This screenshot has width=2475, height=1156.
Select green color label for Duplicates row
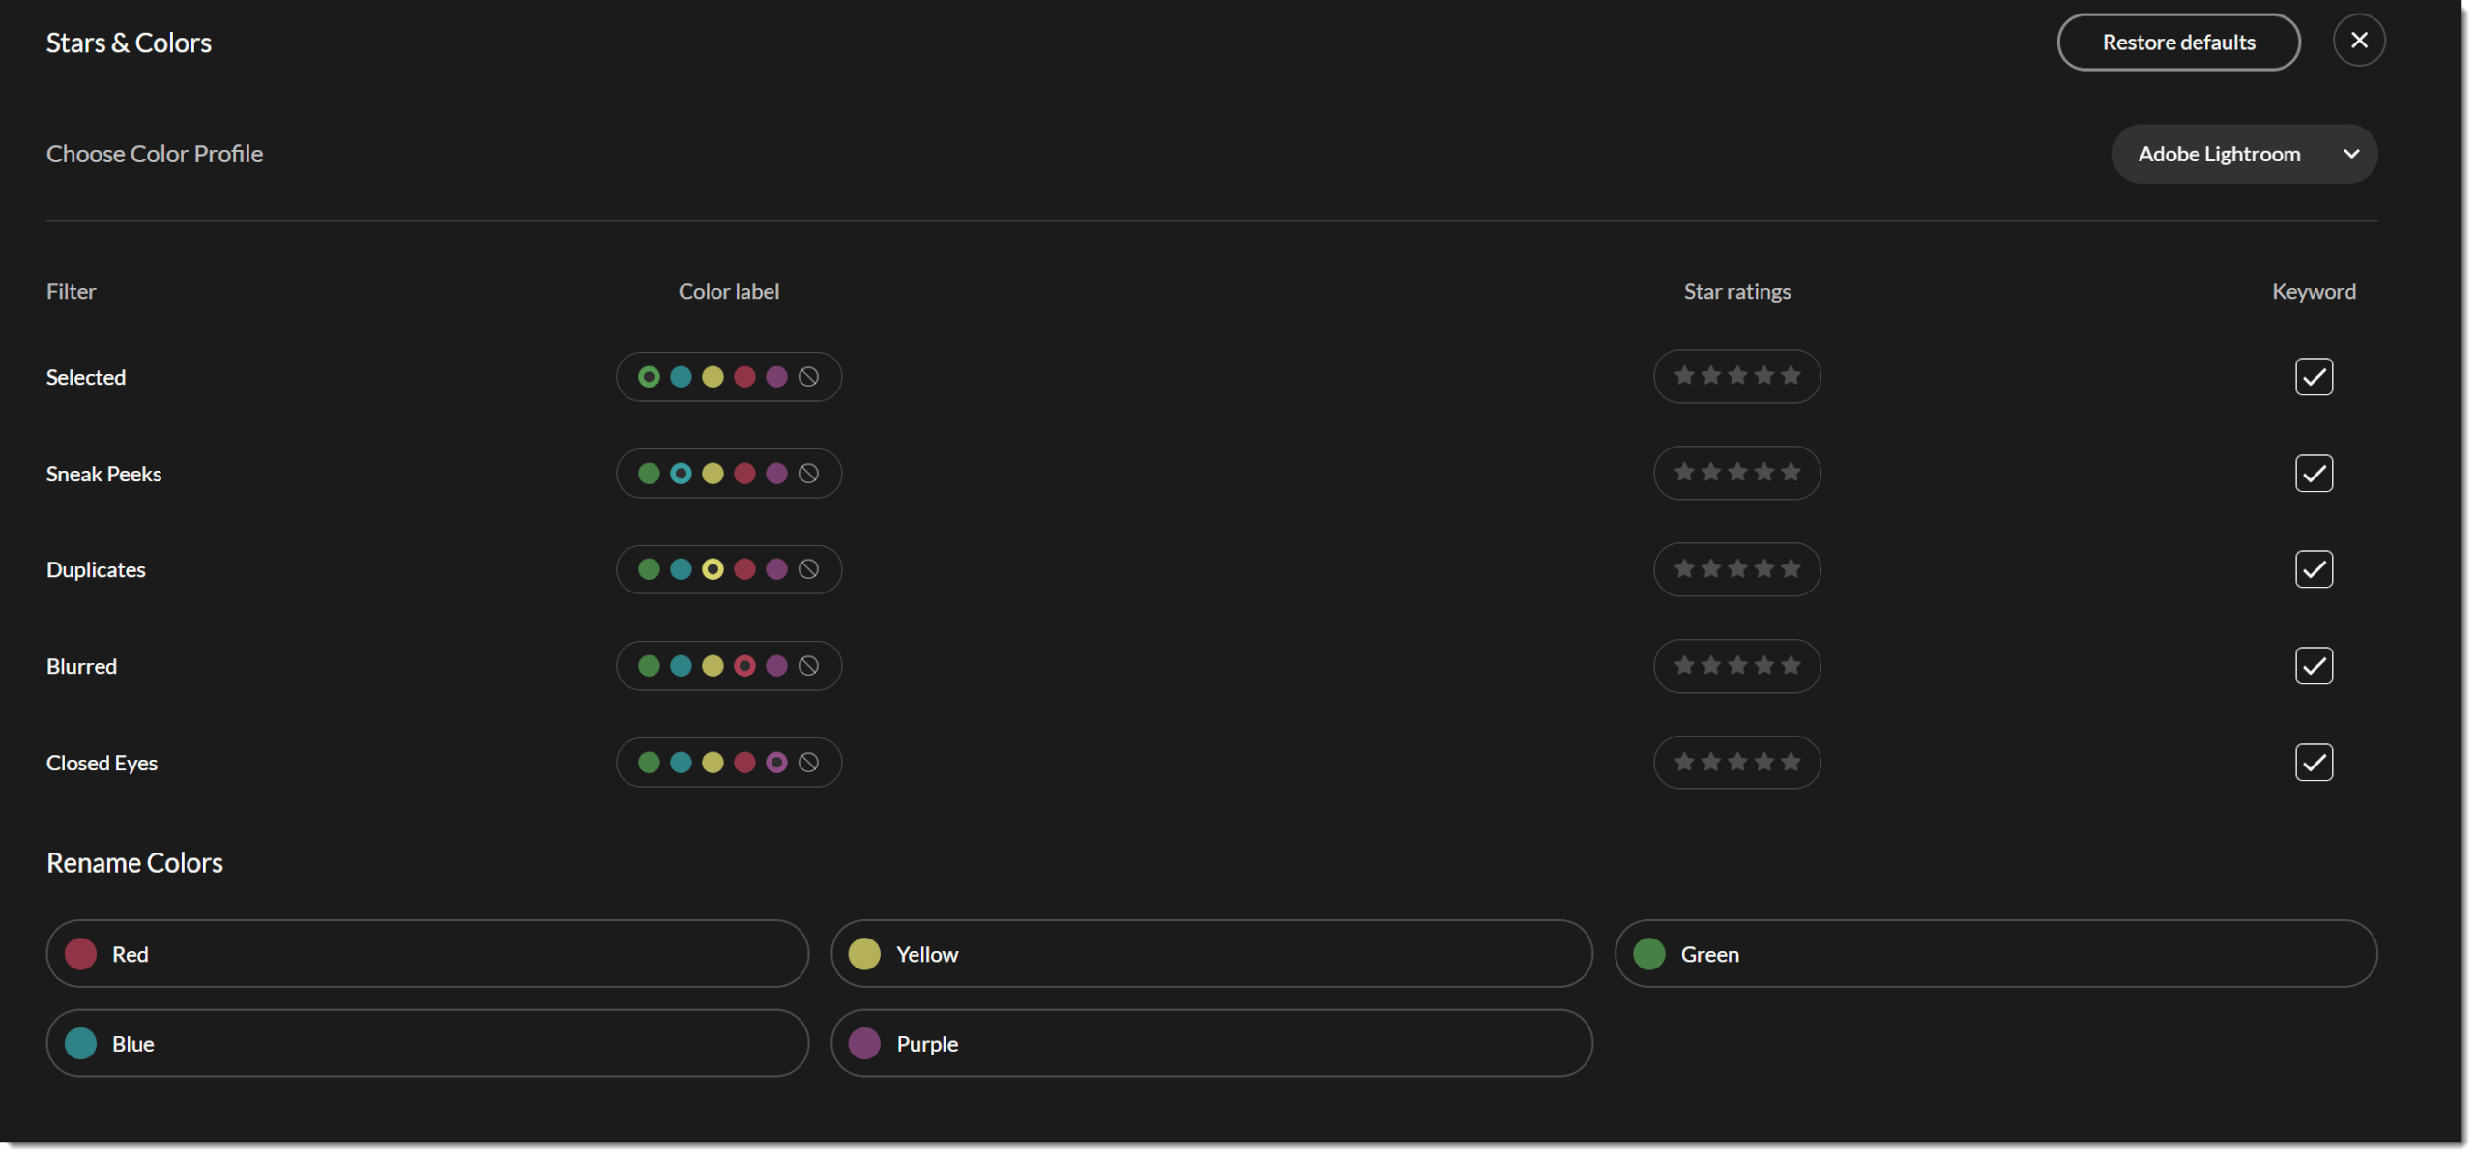point(649,569)
